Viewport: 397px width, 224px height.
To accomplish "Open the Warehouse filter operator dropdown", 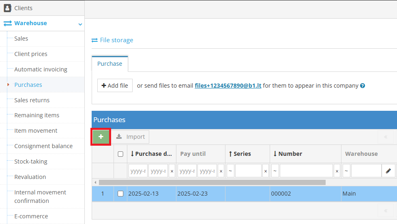I will [x=346, y=171].
